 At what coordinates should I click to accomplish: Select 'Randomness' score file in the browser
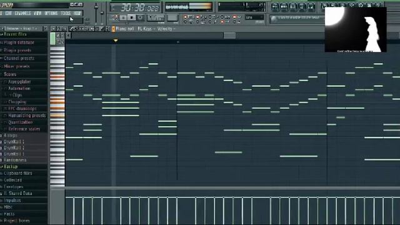15,160
